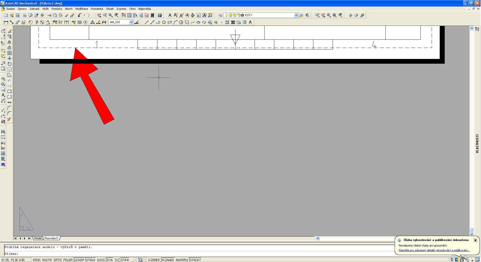Click the Help question mark icon

[x=160, y=15]
